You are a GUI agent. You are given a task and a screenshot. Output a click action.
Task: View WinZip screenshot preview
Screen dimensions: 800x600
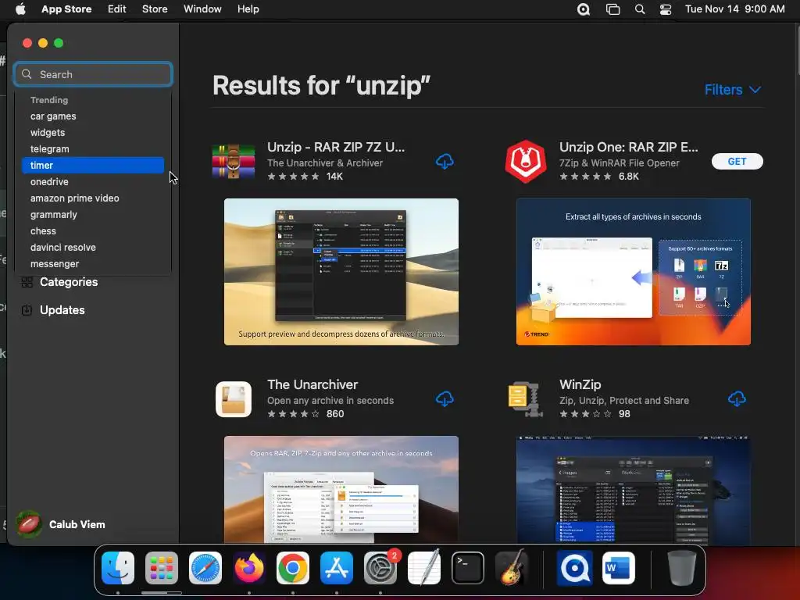point(633,489)
